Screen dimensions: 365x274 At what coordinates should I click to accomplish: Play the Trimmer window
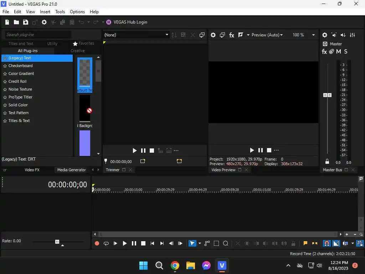tap(134, 151)
